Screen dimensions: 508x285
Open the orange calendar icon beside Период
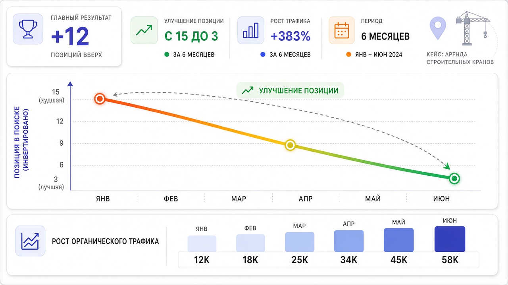(x=342, y=30)
